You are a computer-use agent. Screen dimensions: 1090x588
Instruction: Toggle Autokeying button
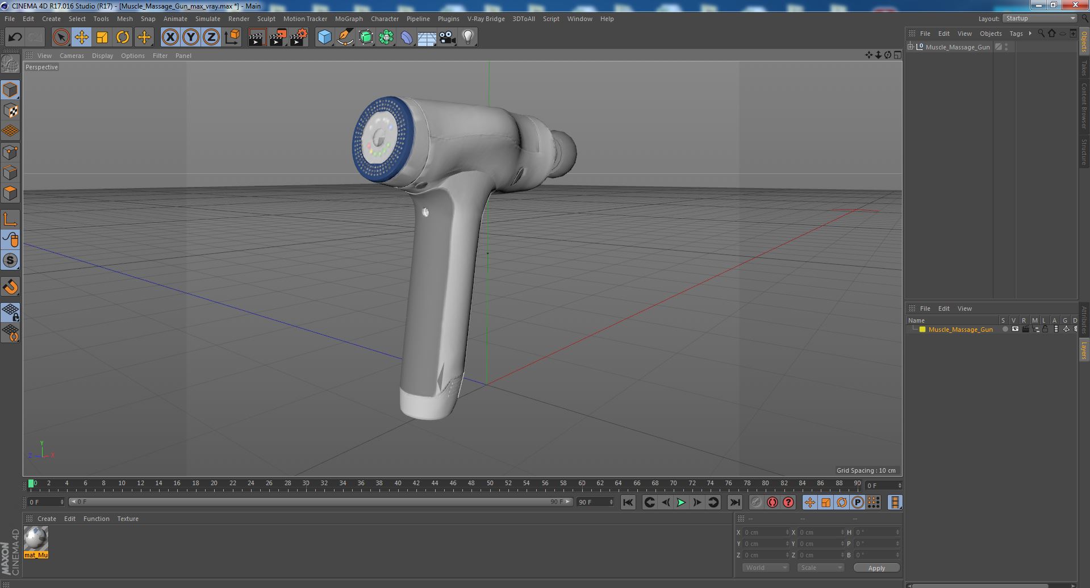[772, 502]
